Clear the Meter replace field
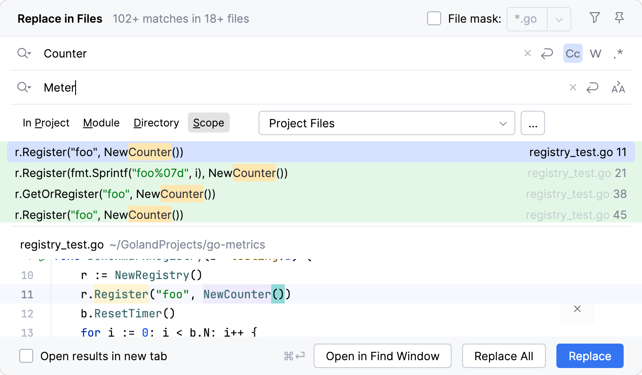 [573, 87]
